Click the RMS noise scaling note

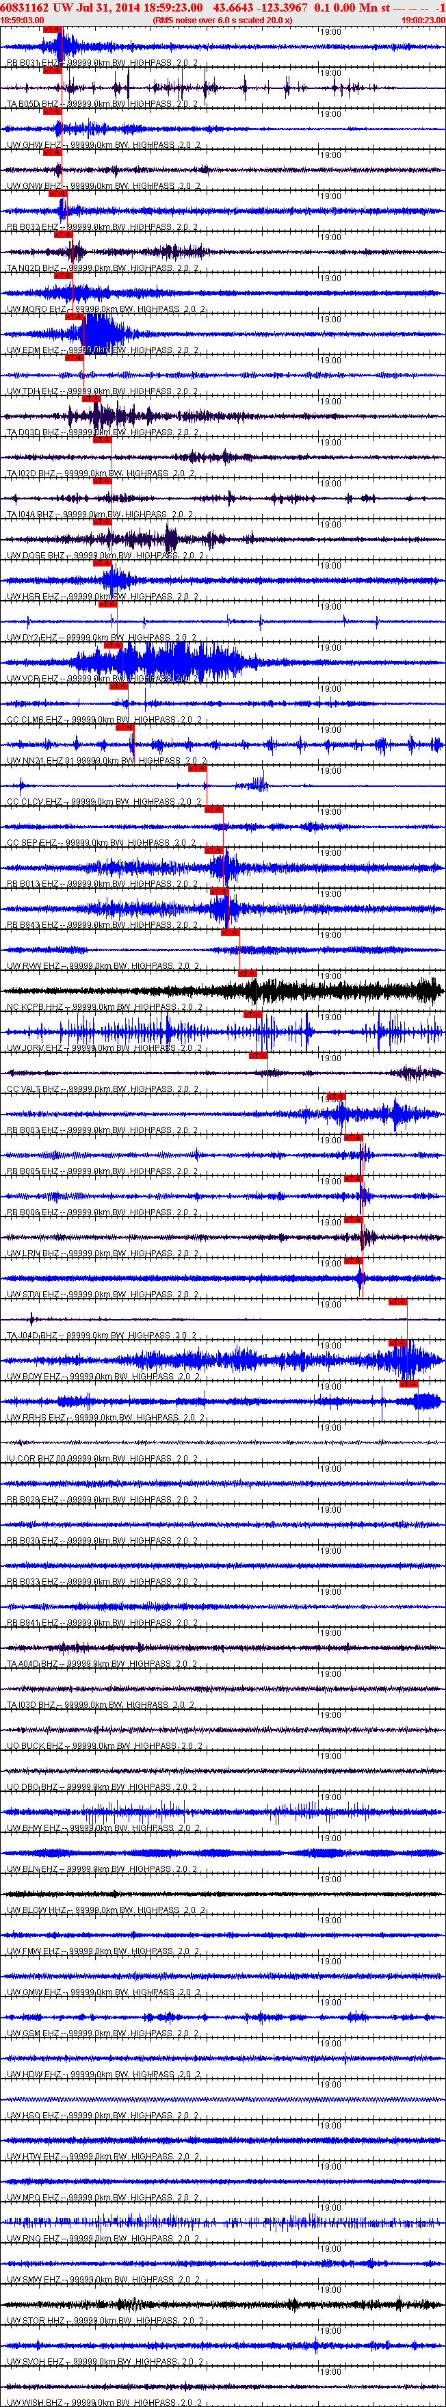click(222, 20)
